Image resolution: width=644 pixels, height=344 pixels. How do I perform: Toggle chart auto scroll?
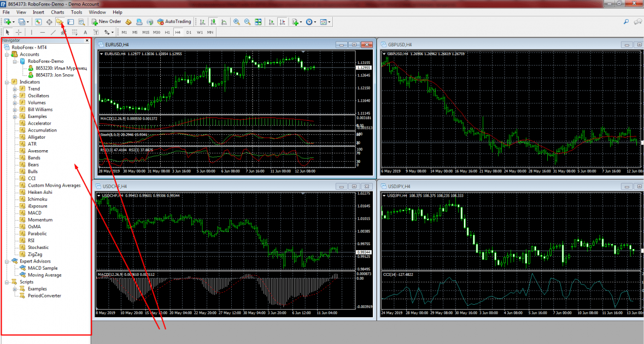coord(271,22)
